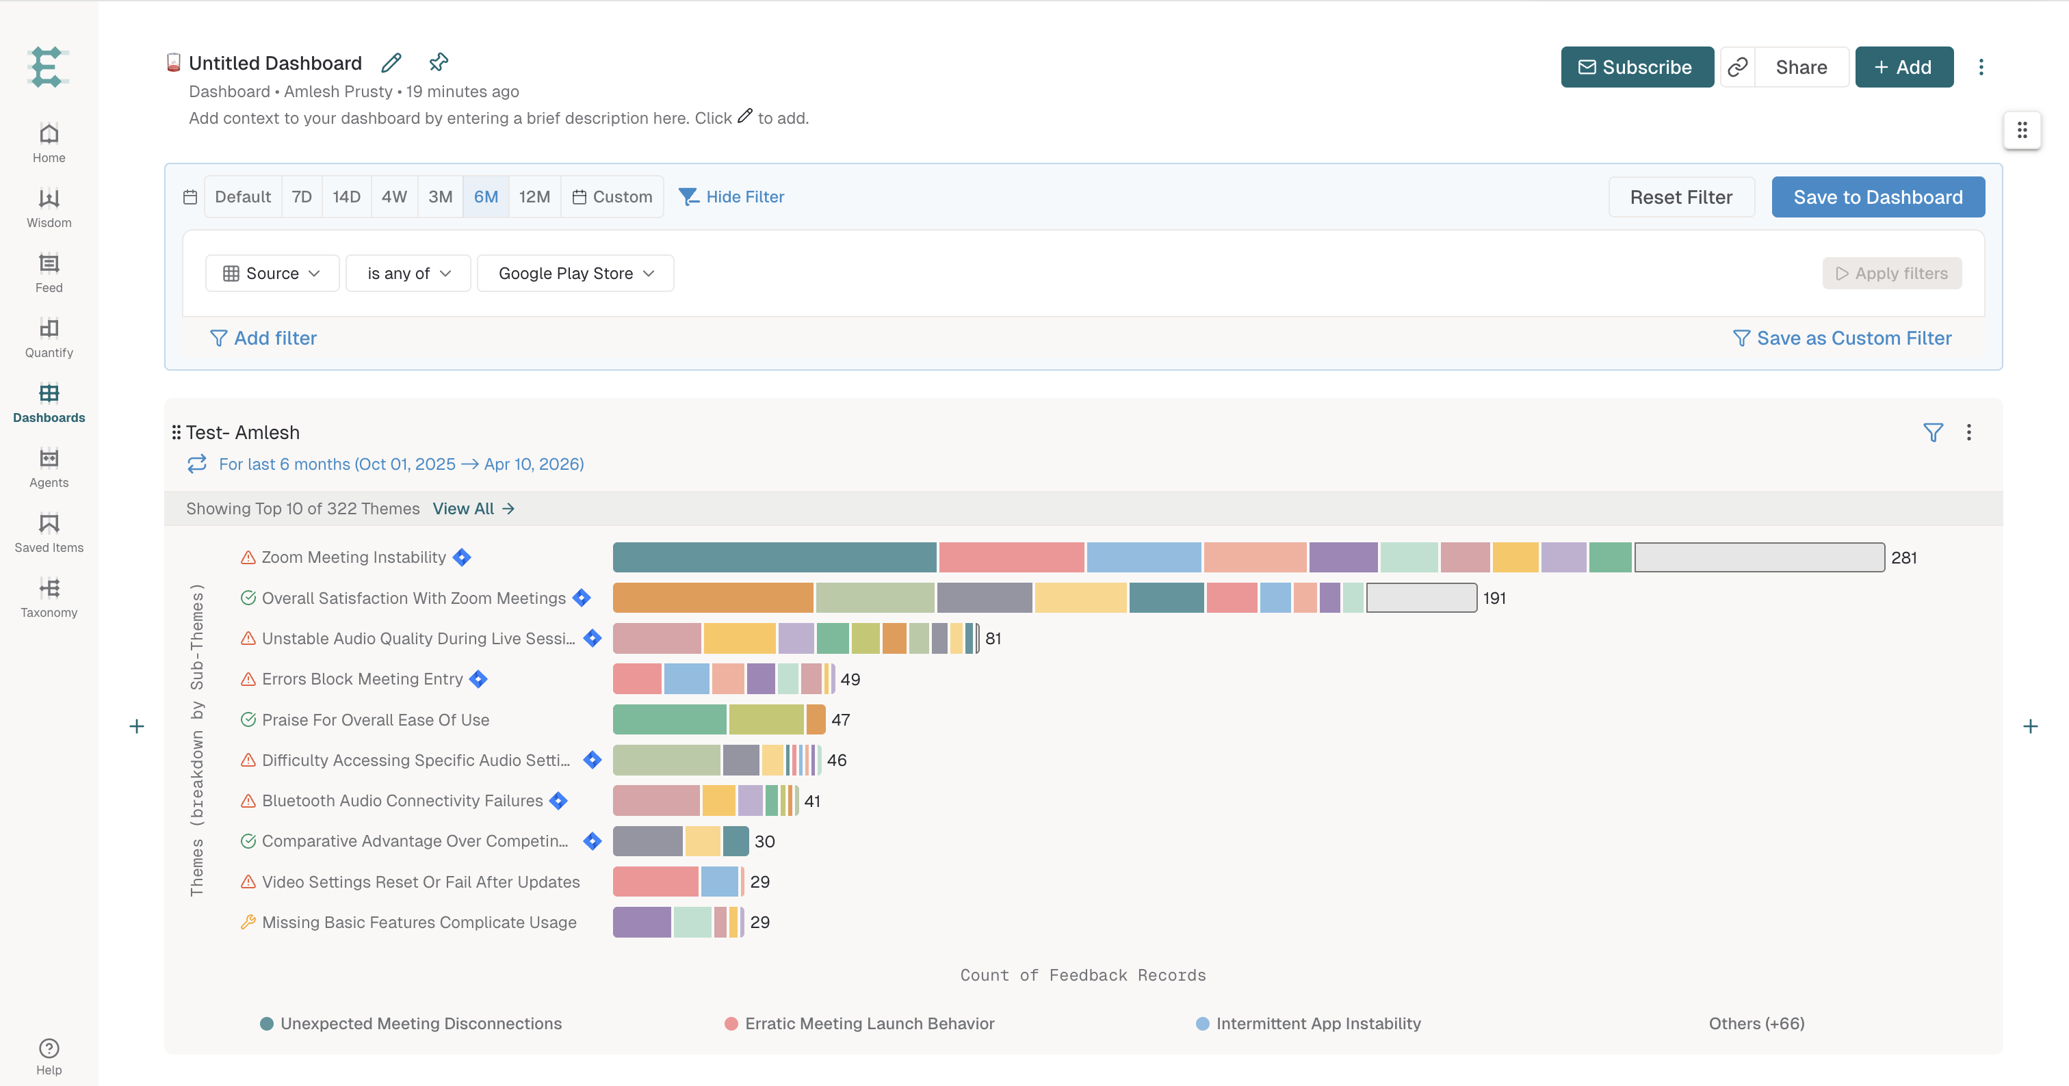Click the teal segment of Zoom Meeting Instability bar

[x=775, y=557]
